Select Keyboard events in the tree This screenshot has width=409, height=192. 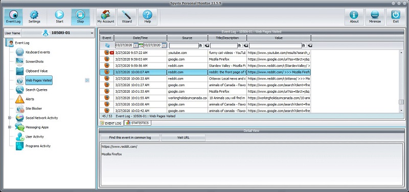click(37, 52)
